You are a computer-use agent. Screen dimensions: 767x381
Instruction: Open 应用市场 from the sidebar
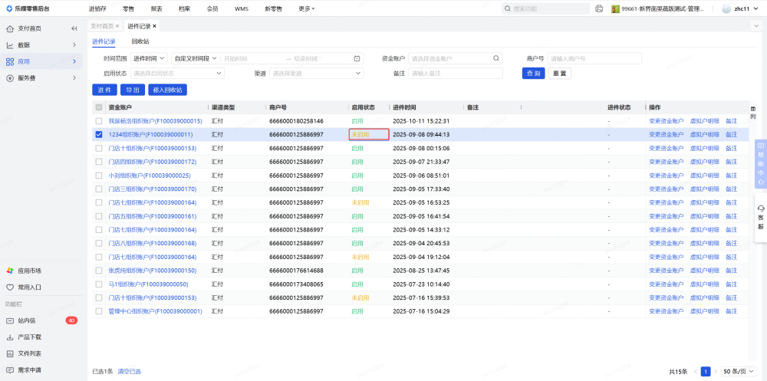[29, 271]
